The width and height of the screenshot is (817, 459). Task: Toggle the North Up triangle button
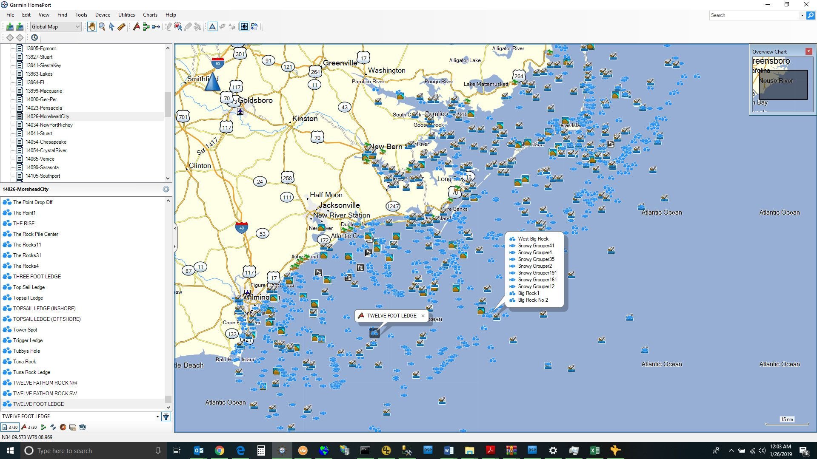[x=212, y=27]
